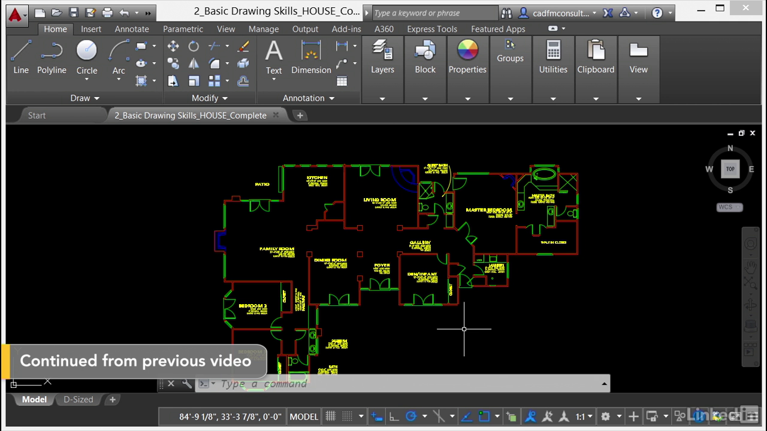Open the Block panel dropdown

pyautogui.click(x=425, y=99)
